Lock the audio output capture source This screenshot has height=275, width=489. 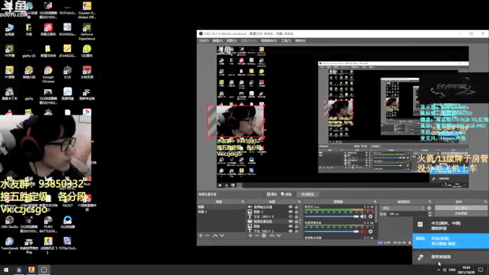point(296,207)
